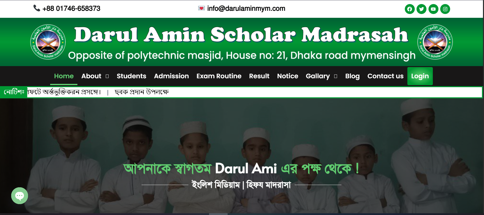Expand the Gallary submenu arrow
Screen dimensions: 484x215
[x=336, y=76]
